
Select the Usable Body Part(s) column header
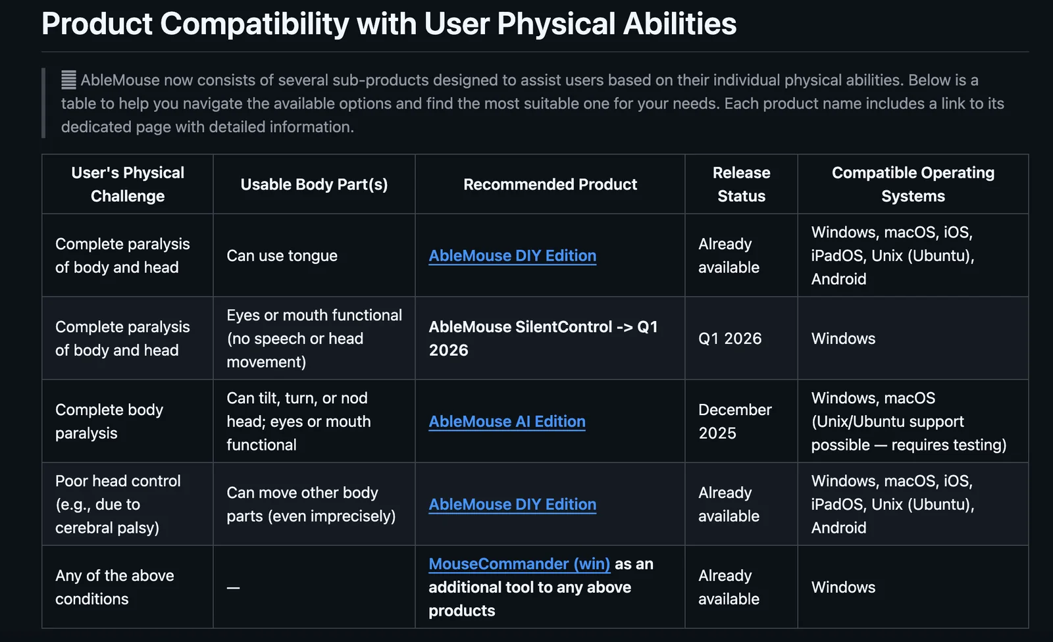pos(314,185)
